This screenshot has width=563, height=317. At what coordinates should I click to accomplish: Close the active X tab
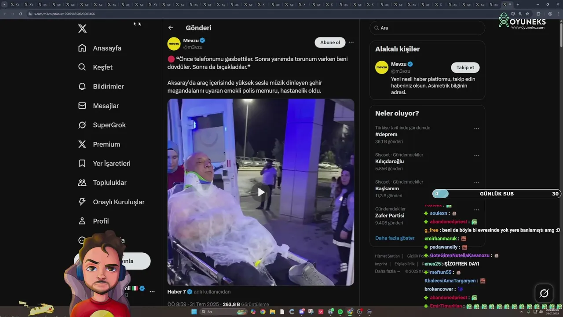(x=510, y=4)
